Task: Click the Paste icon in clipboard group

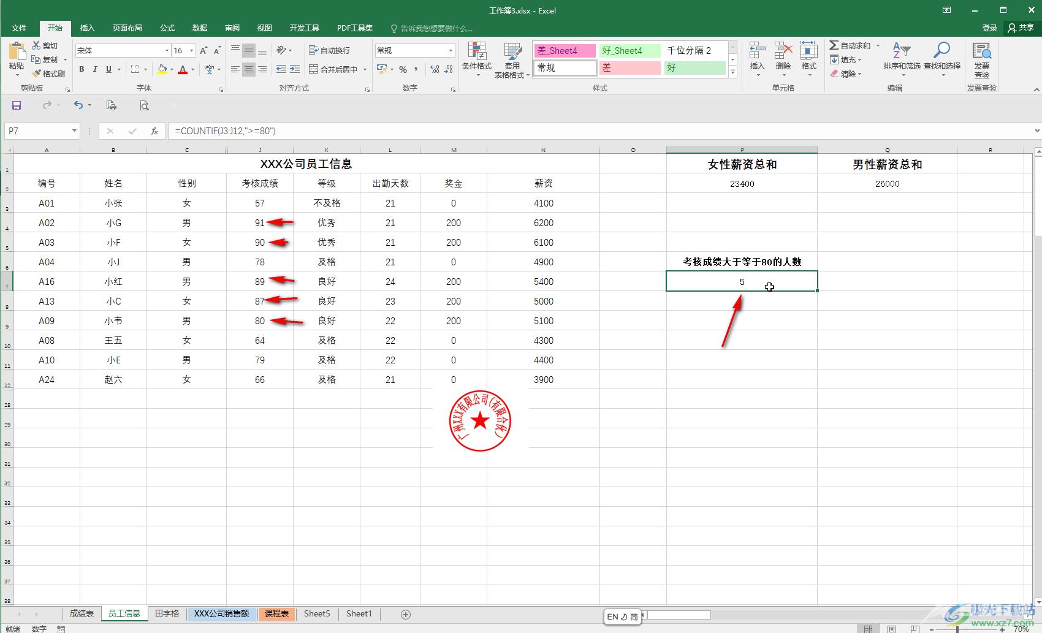Action: pyautogui.click(x=17, y=53)
